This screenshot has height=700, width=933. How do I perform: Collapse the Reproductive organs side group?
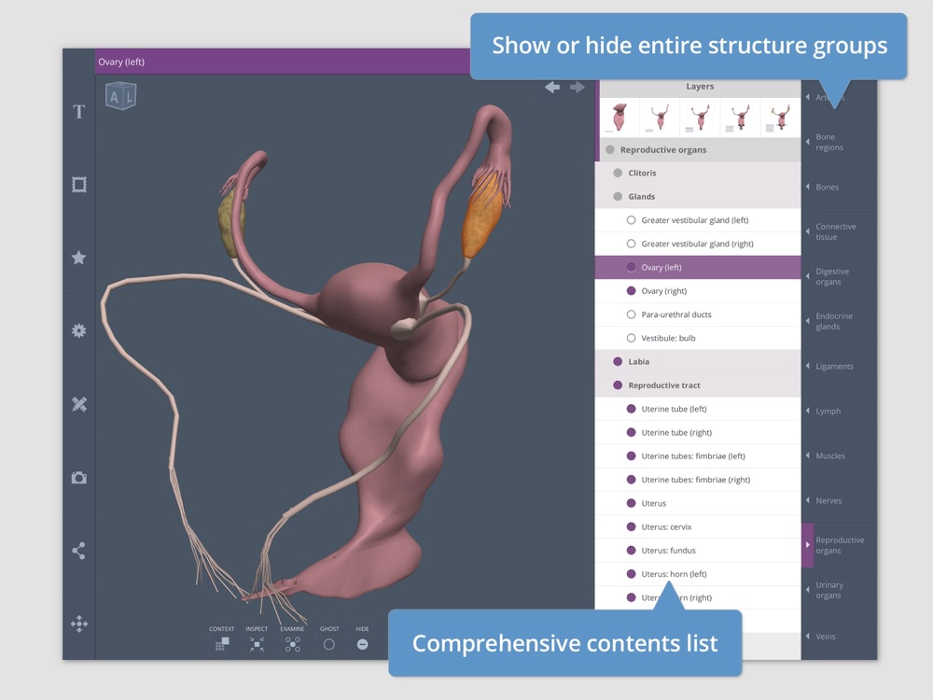pyautogui.click(x=839, y=545)
